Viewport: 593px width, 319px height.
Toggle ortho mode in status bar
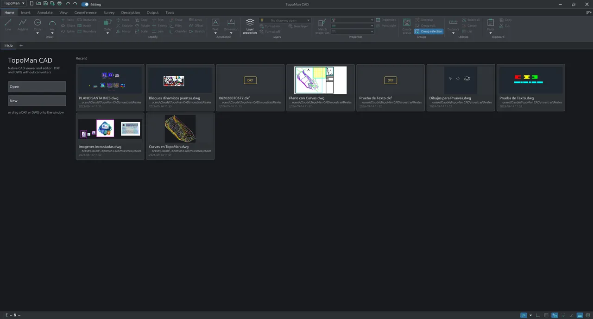[538, 315]
